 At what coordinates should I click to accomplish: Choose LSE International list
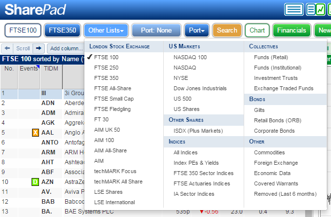point(114,202)
